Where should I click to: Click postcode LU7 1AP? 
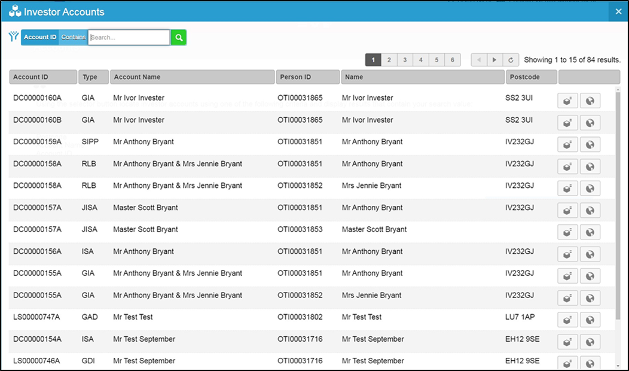[520, 317]
